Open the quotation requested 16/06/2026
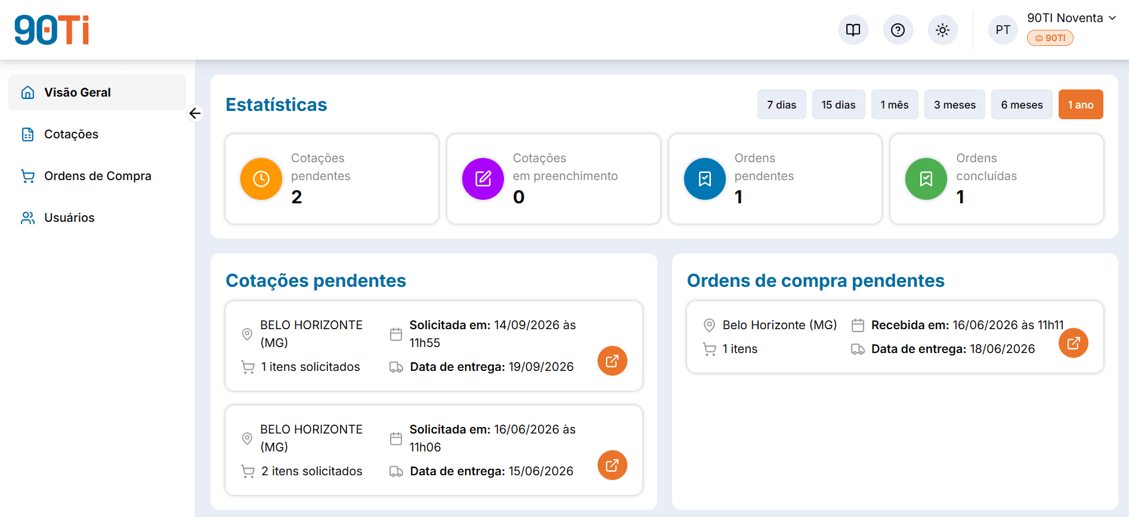 613,465
